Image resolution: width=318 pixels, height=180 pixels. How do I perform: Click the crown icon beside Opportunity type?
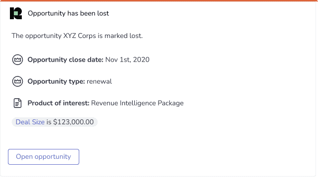click(18, 81)
